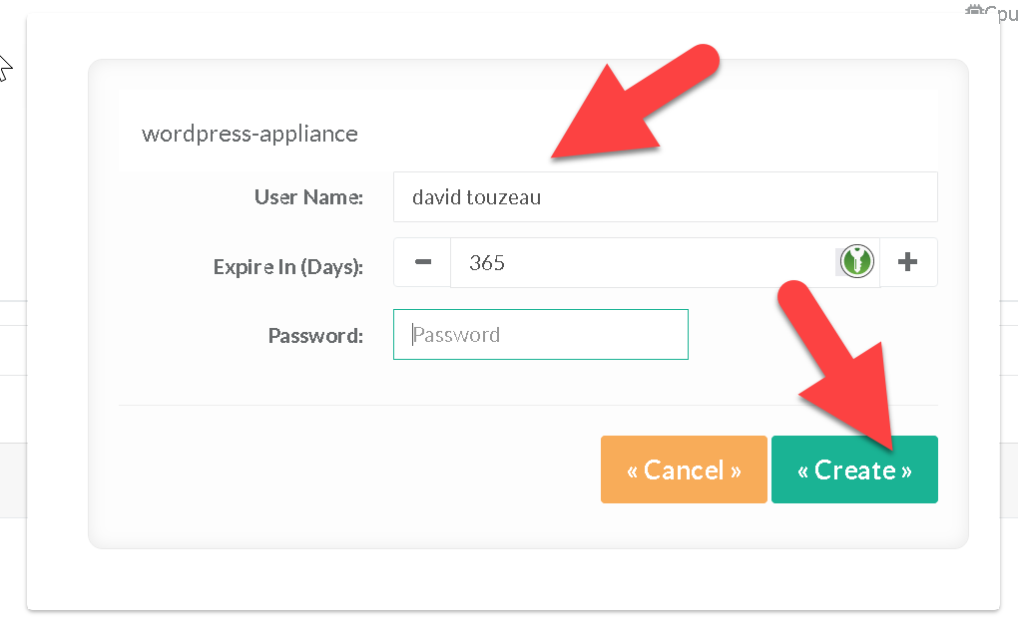
Task: Select the Expire In (Days) label
Action: (287, 267)
